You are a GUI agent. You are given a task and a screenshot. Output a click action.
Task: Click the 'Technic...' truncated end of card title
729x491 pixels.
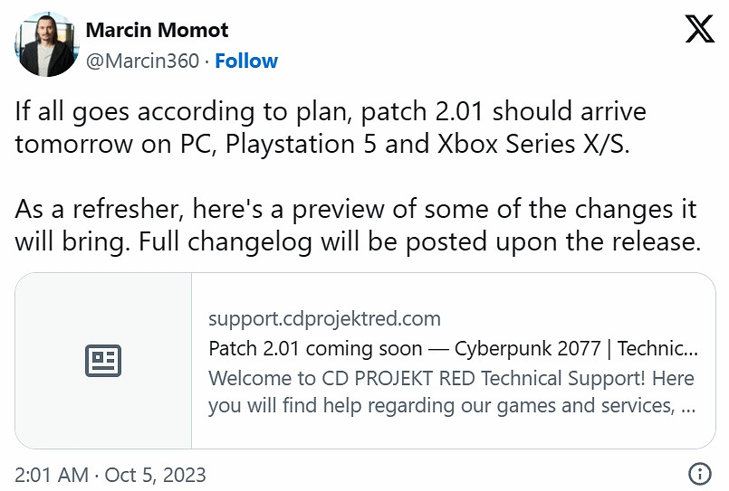point(663,348)
